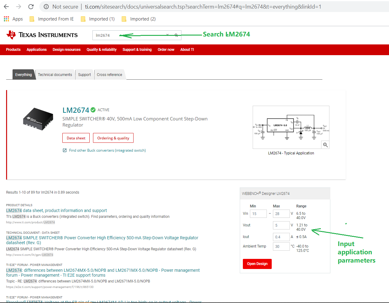
Task: Open the Products menu
Action: coord(13,50)
